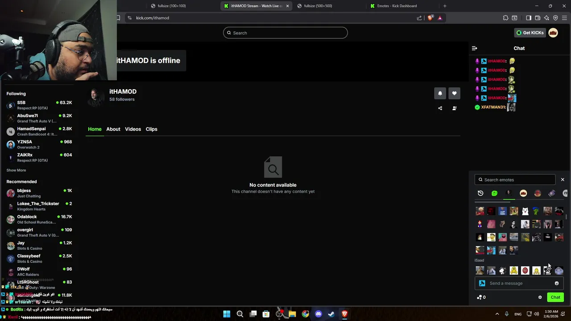This screenshot has height=321, width=571.
Task: Close the emote picker panel
Action: [x=563, y=180]
